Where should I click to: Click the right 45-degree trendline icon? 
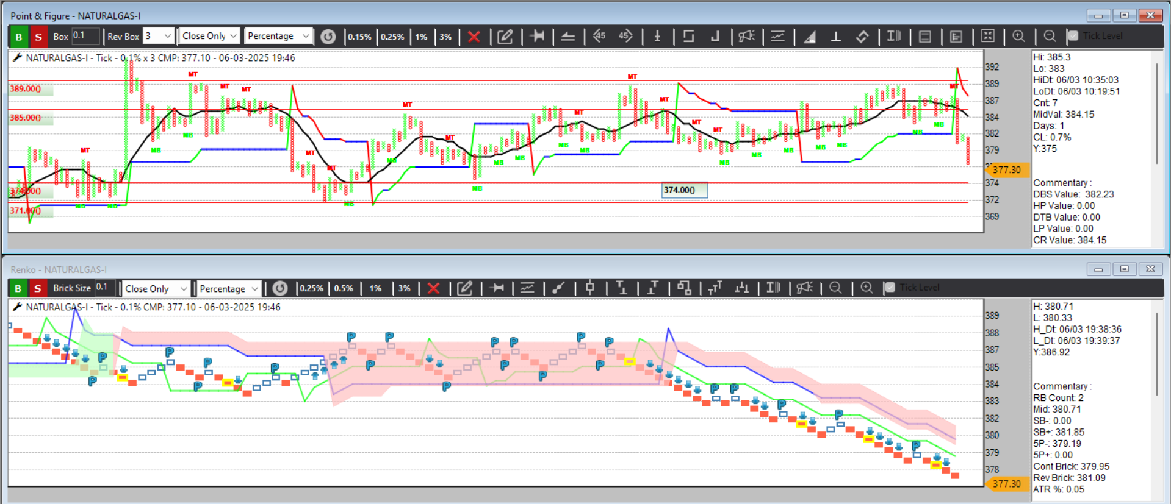(x=625, y=36)
